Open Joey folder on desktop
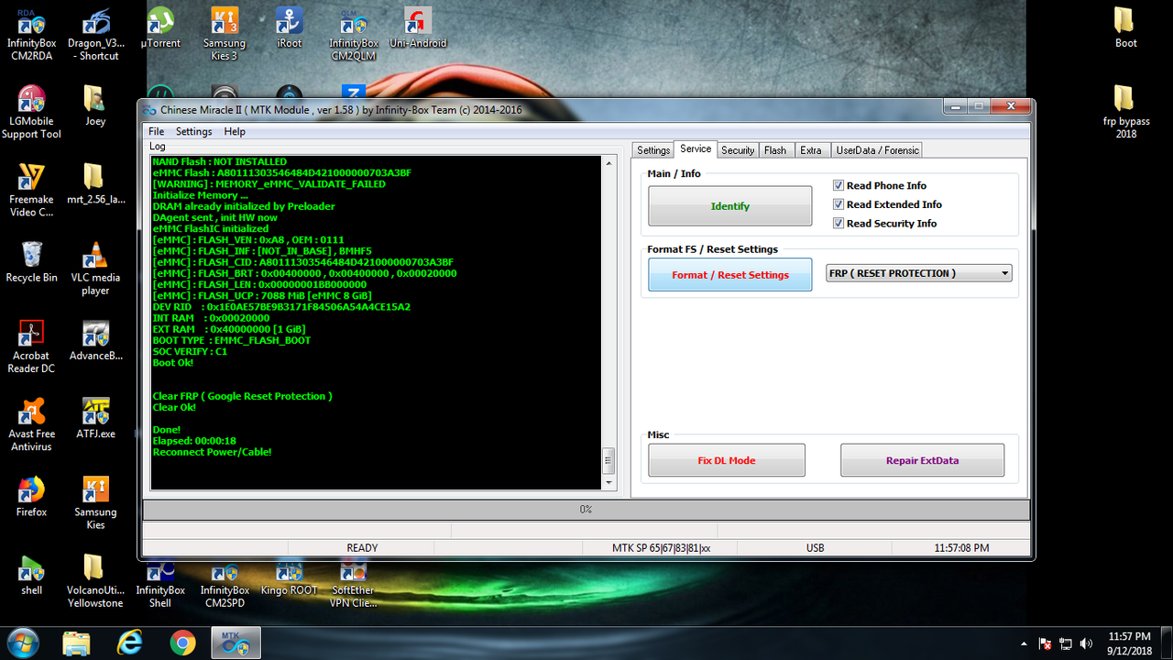The width and height of the screenshot is (1173, 660). tap(95, 105)
